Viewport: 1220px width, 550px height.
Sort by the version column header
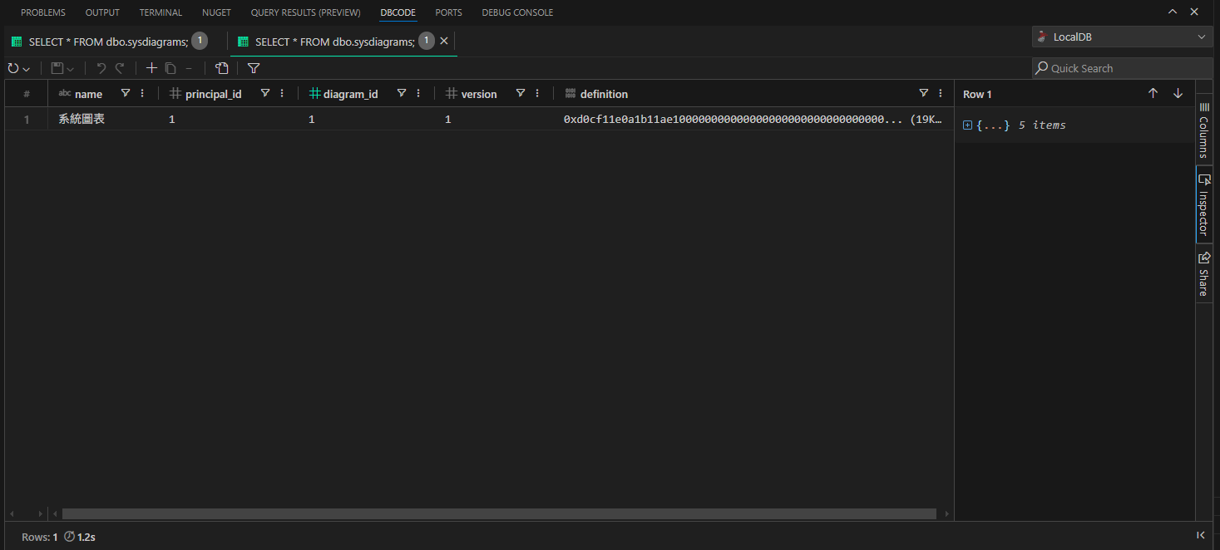[x=479, y=94]
